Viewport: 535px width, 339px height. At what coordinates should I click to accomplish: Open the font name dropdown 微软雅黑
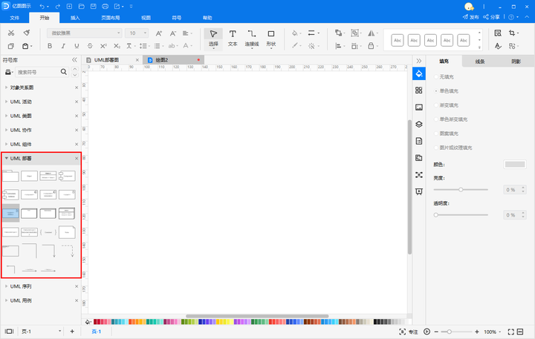pos(83,33)
